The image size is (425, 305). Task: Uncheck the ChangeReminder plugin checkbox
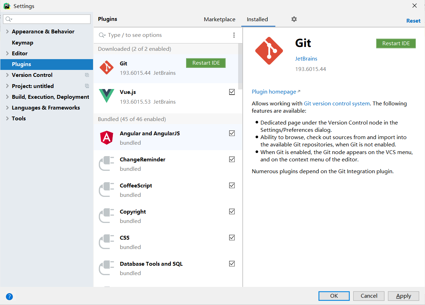coord(232,159)
